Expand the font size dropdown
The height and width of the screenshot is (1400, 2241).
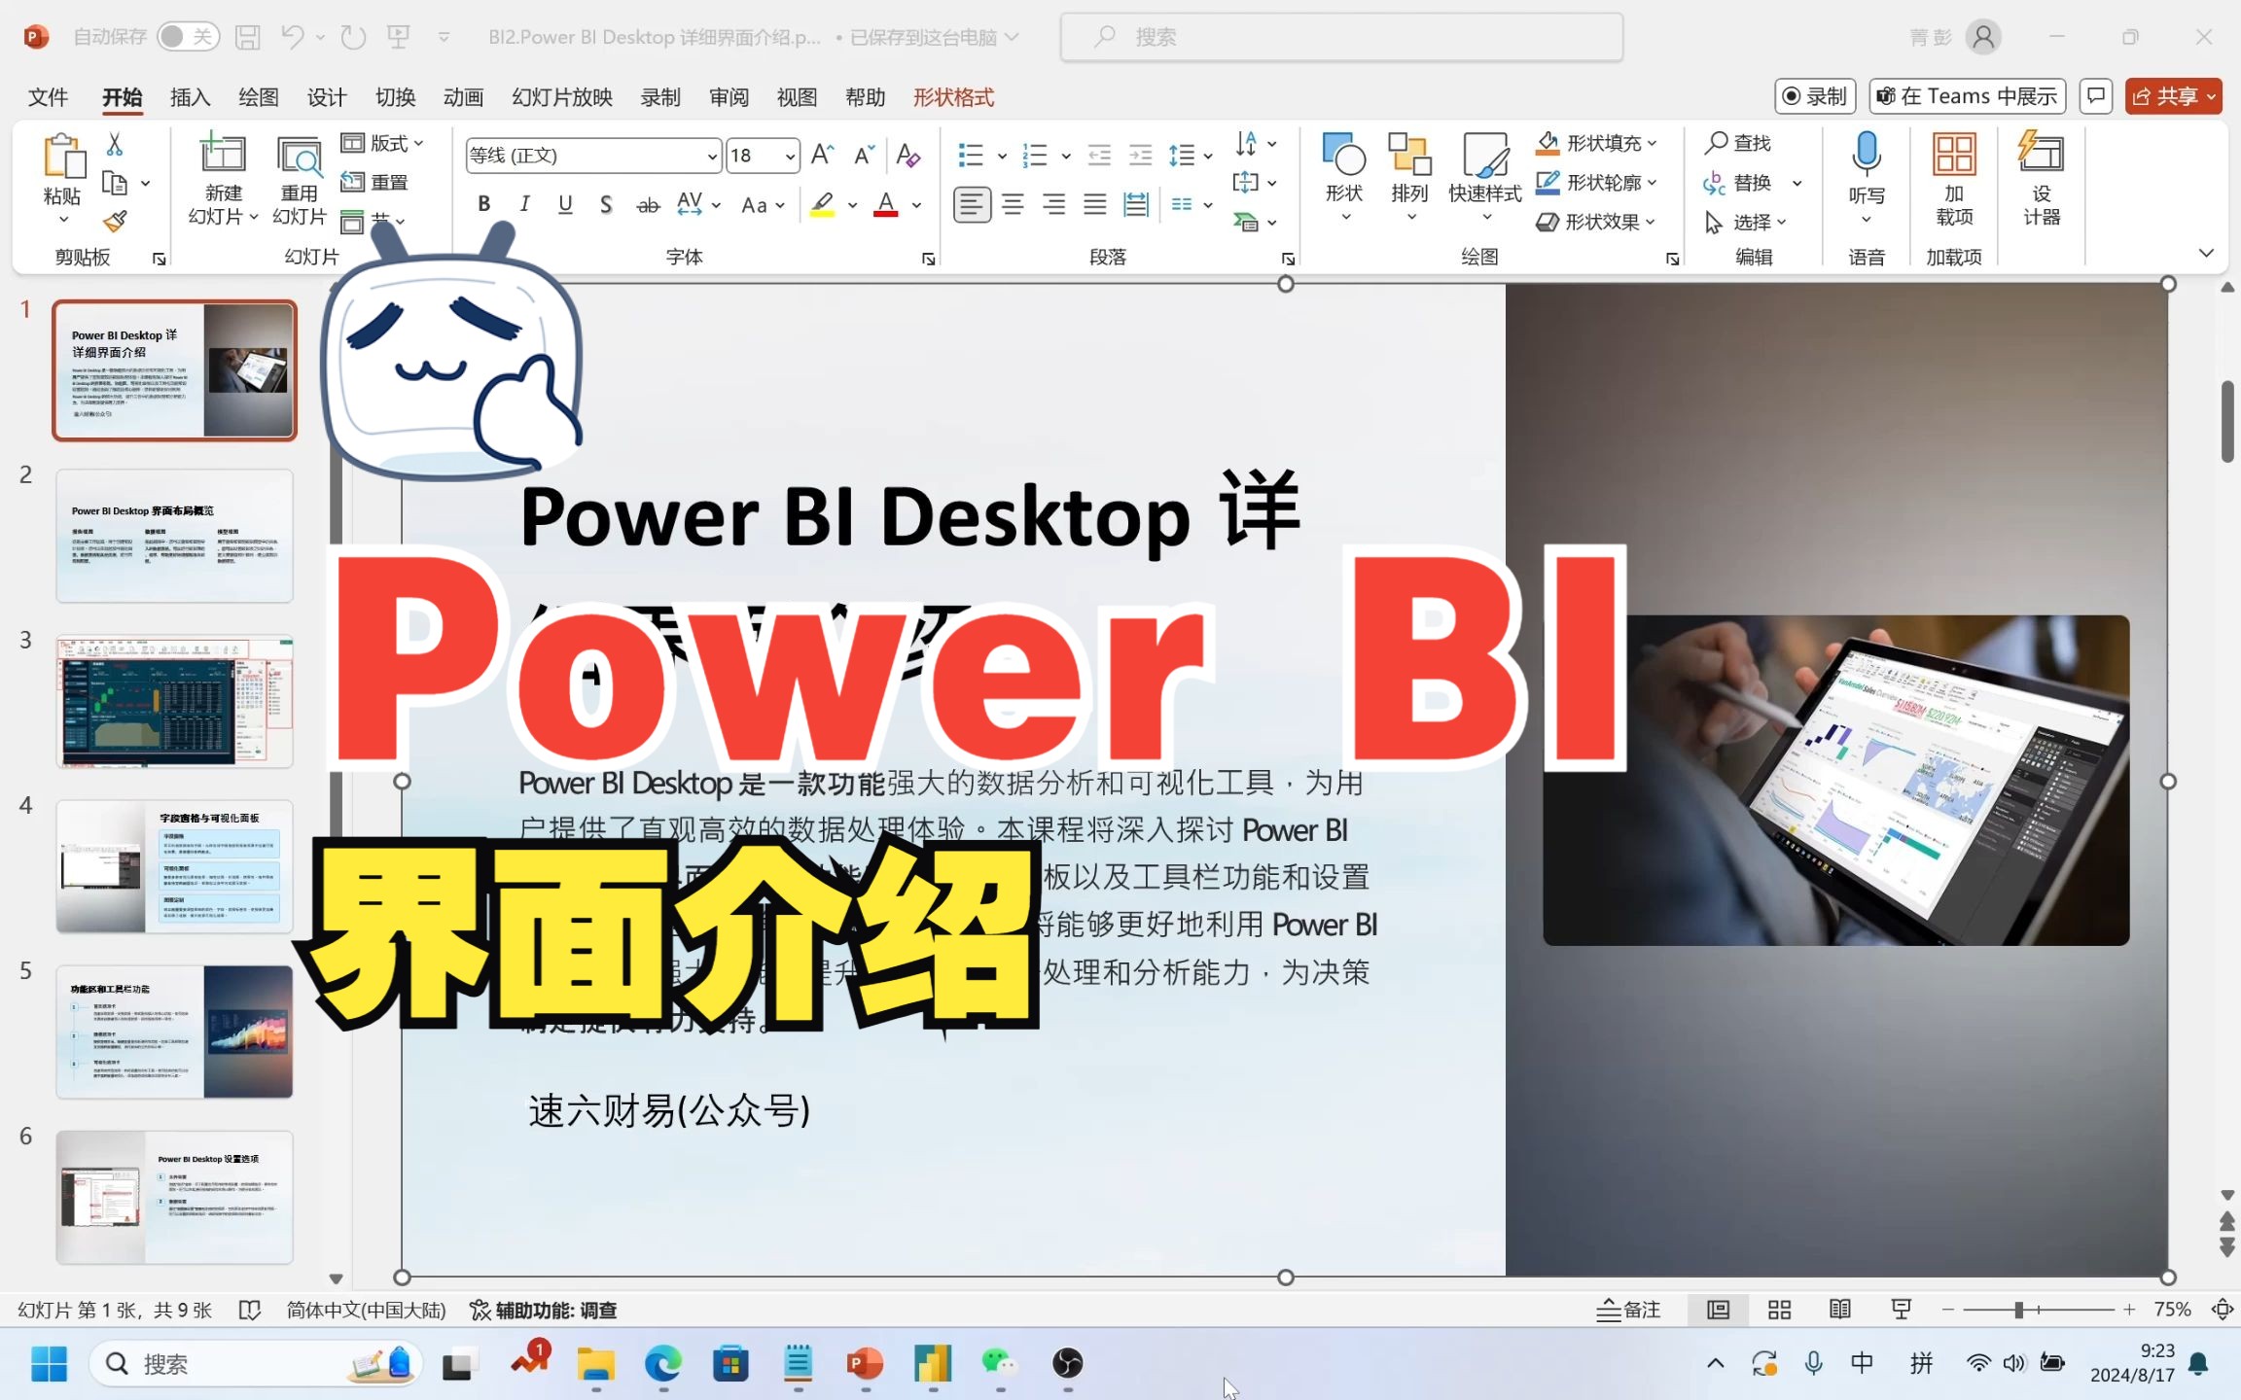[x=790, y=157]
